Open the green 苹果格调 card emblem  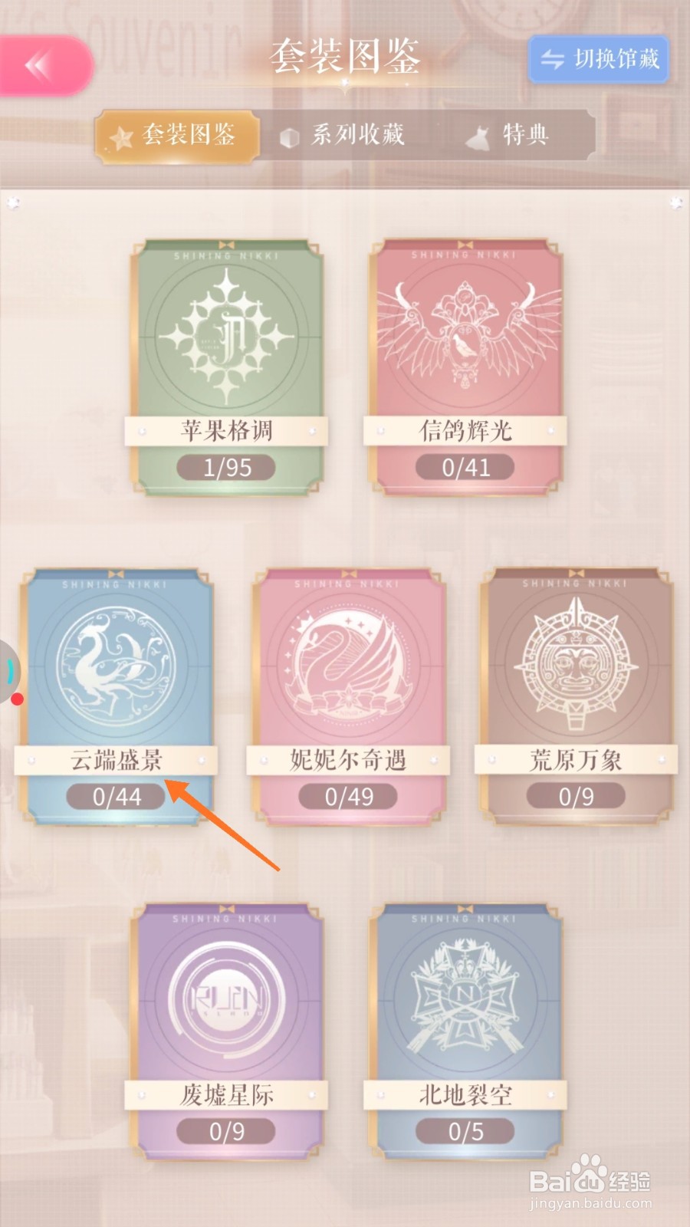tap(226, 334)
